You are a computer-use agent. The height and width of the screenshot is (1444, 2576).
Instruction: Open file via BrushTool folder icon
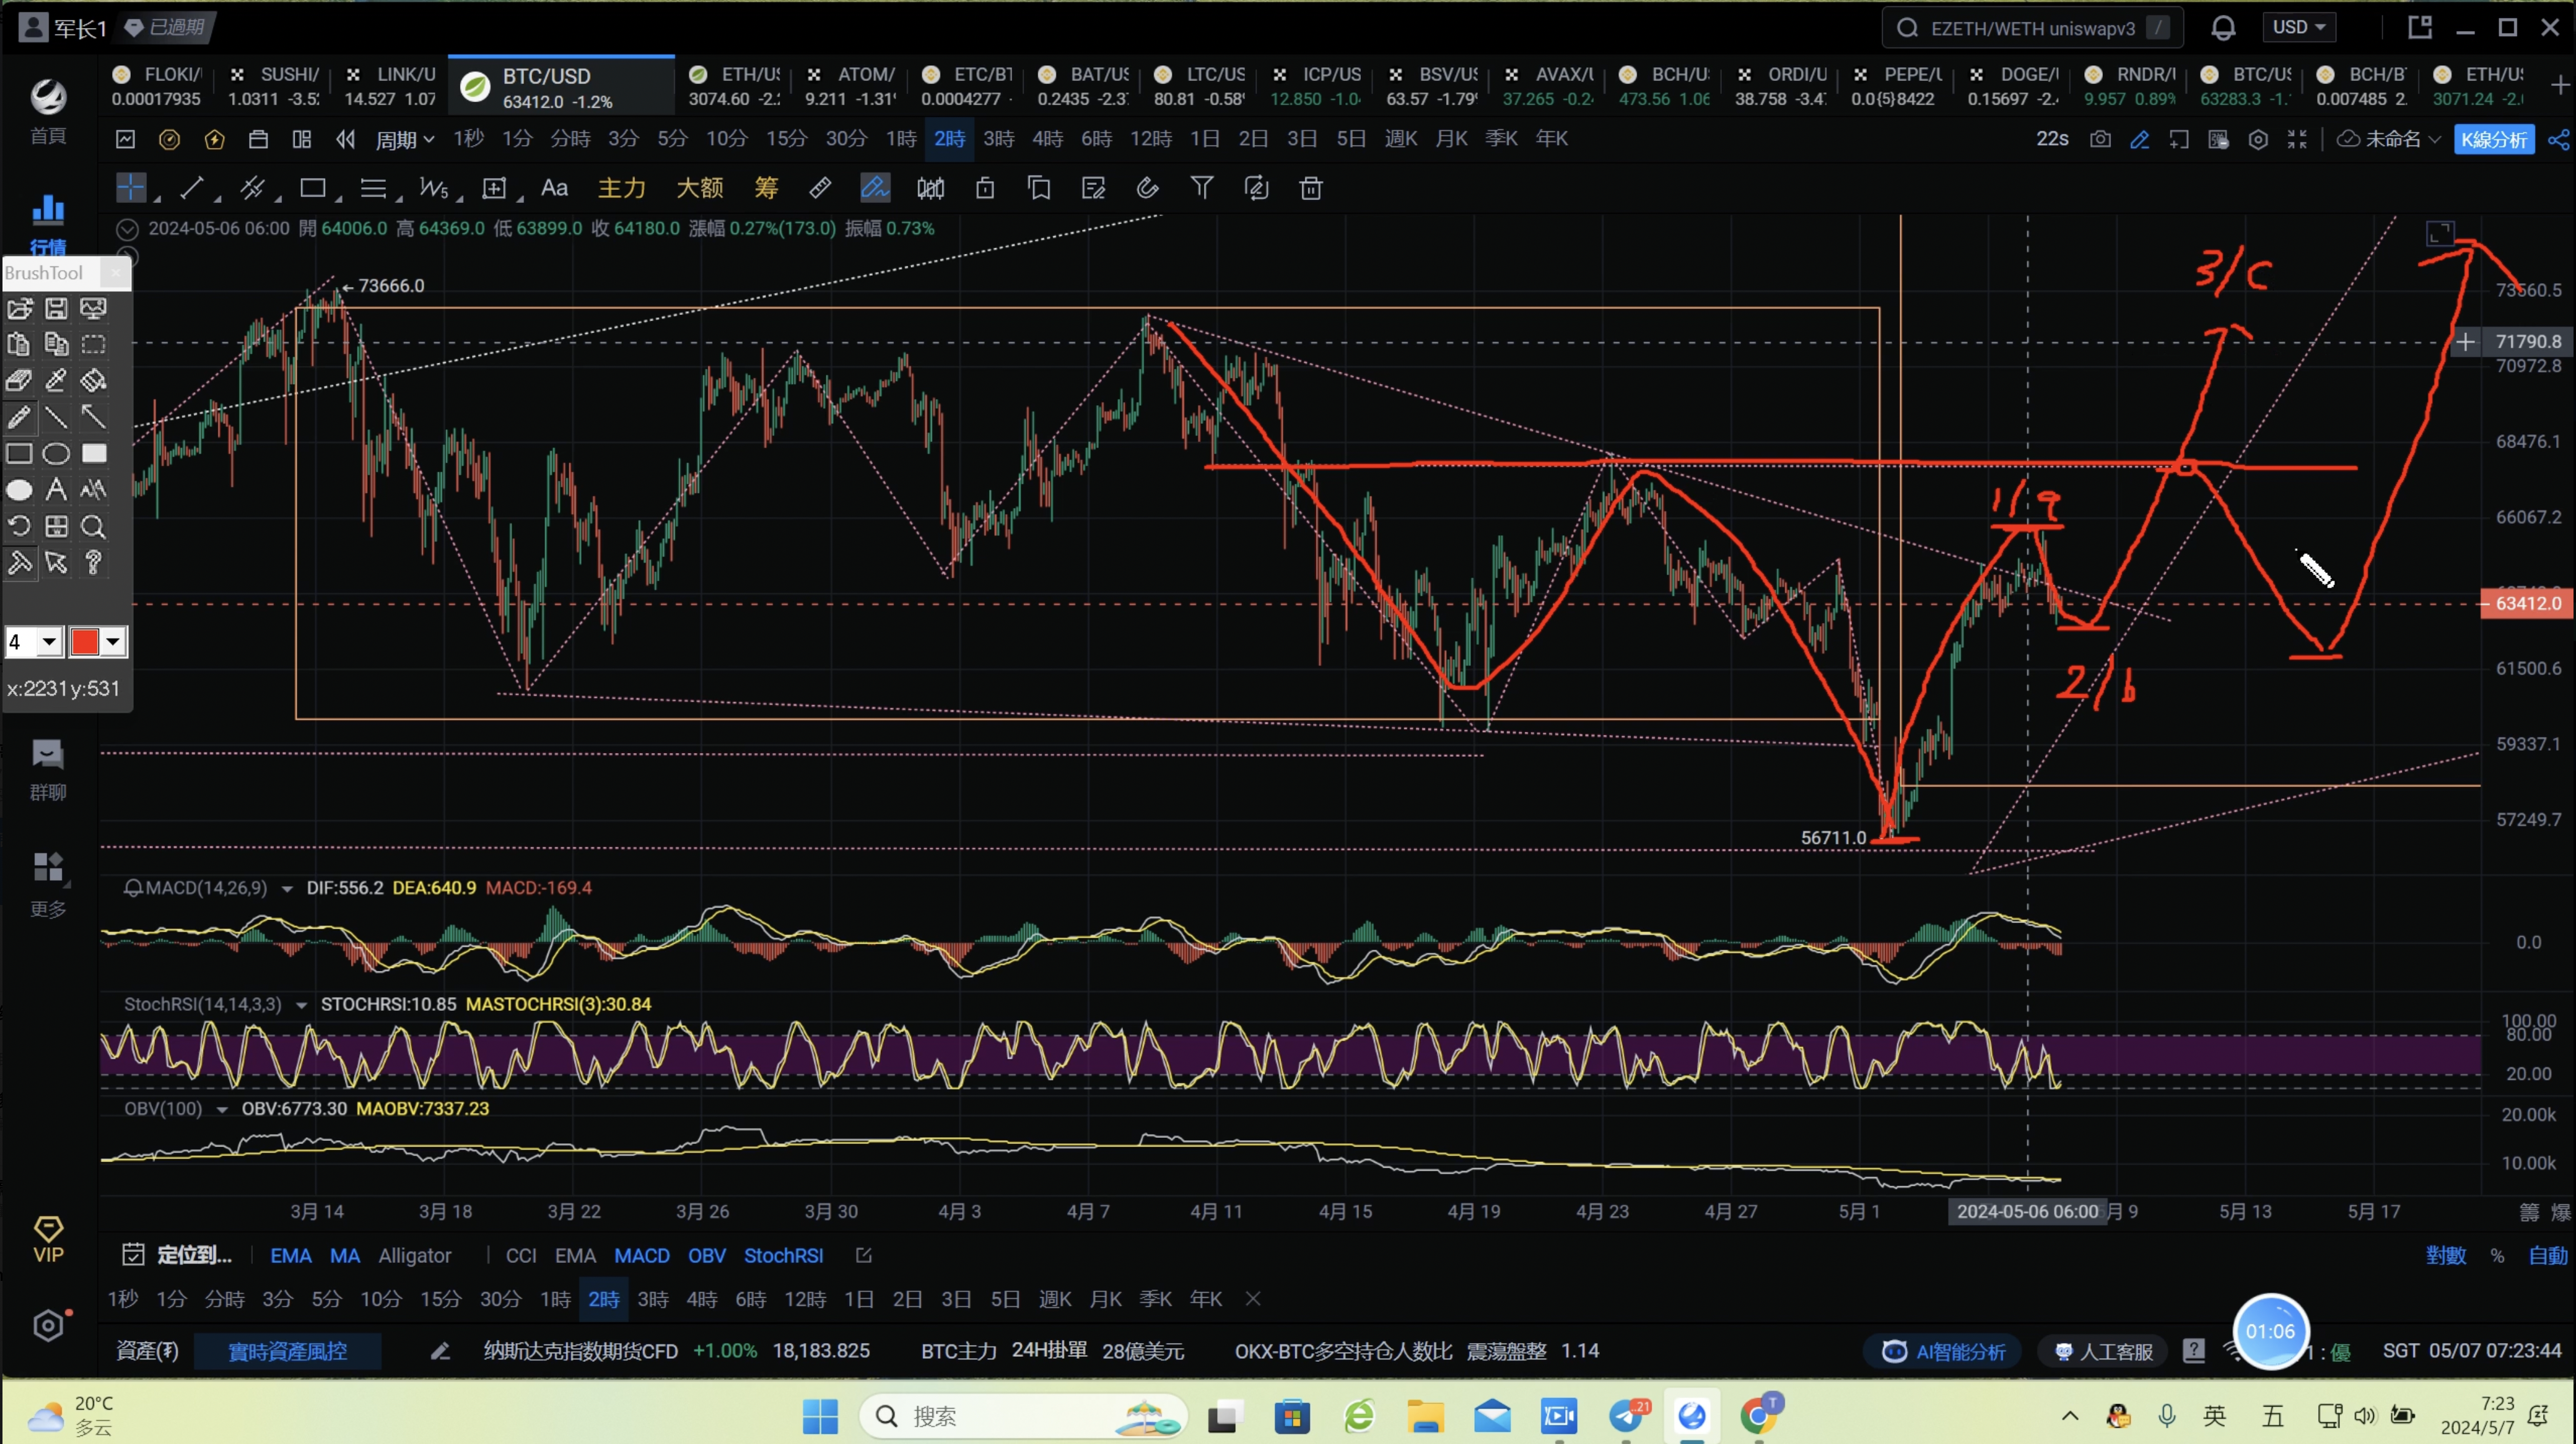[x=19, y=308]
